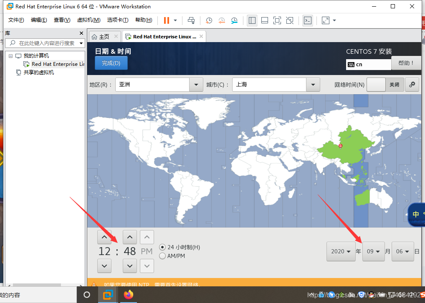Close the 主页 tab

pos(116,36)
